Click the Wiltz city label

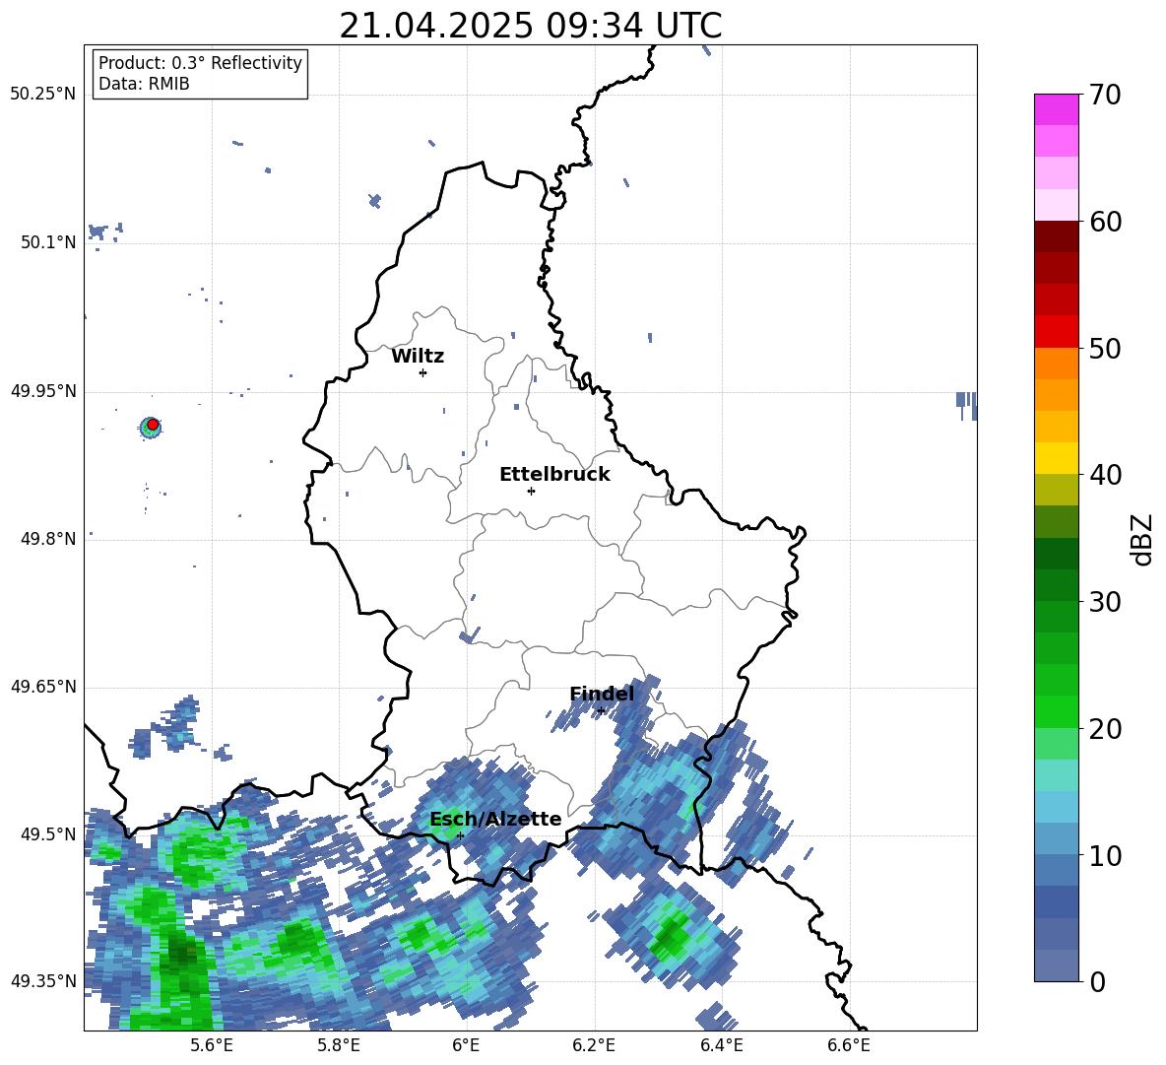coord(418,357)
